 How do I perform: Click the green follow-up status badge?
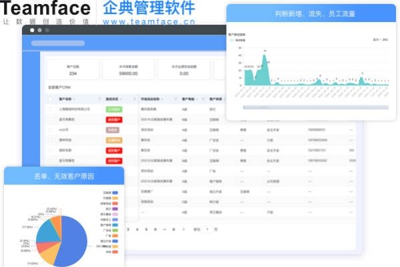[114, 109]
